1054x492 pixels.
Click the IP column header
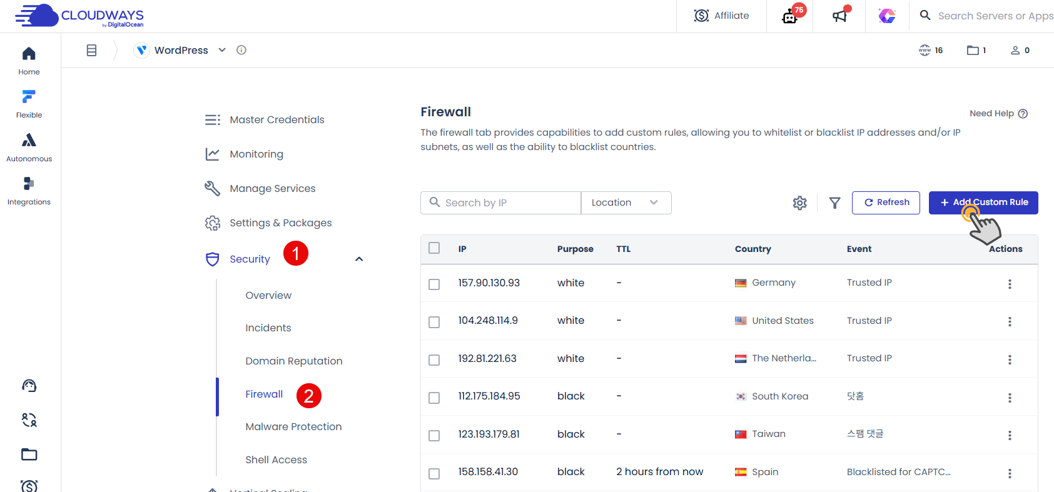click(x=462, y=249)
